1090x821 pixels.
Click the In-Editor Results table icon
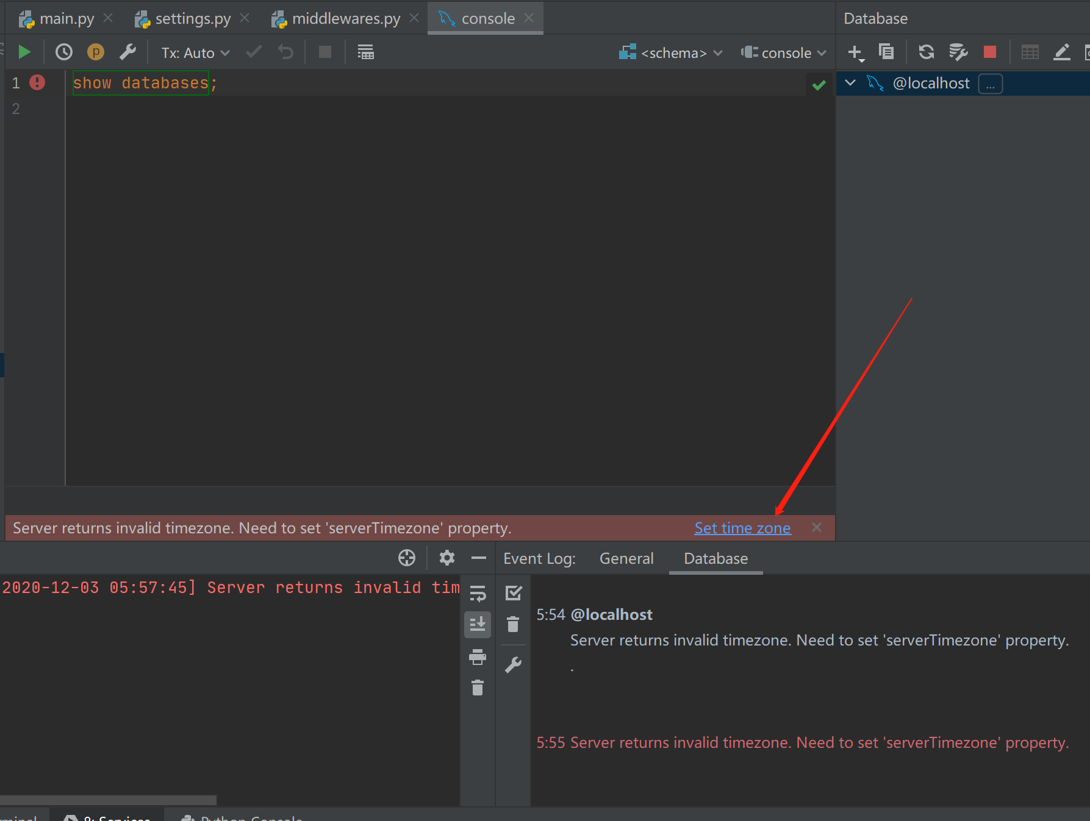click(365, 52)
